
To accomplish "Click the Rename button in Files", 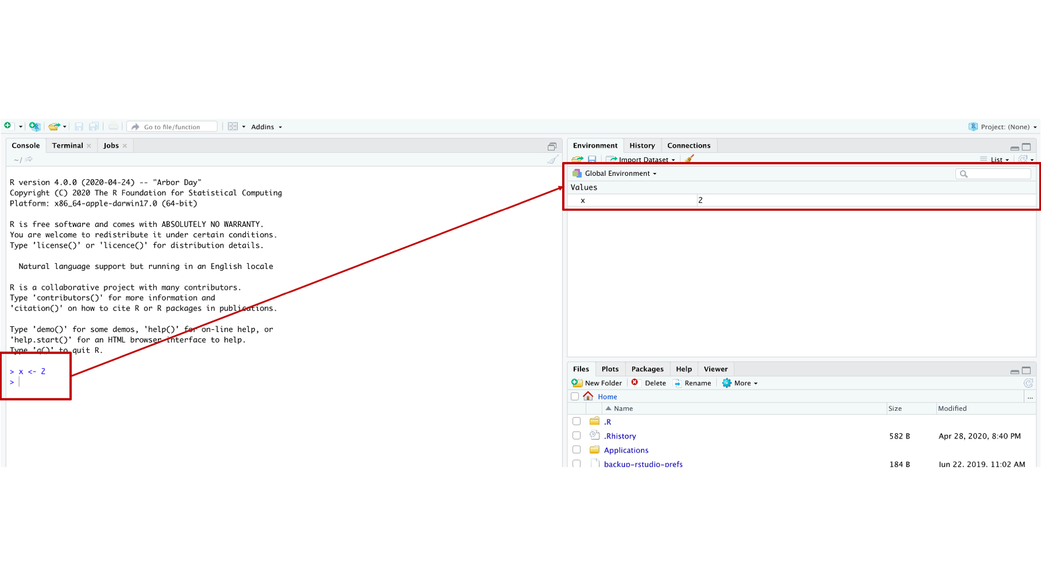I will (x=692, y=383).
